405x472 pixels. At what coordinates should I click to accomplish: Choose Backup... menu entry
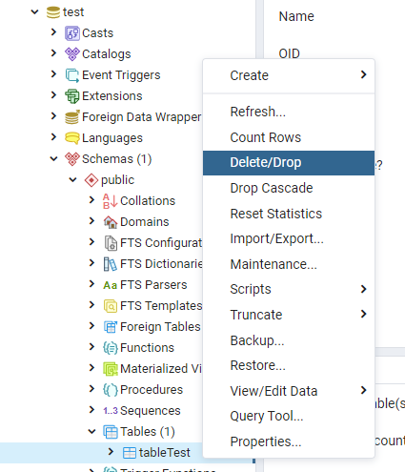click(x=289, y=340)
